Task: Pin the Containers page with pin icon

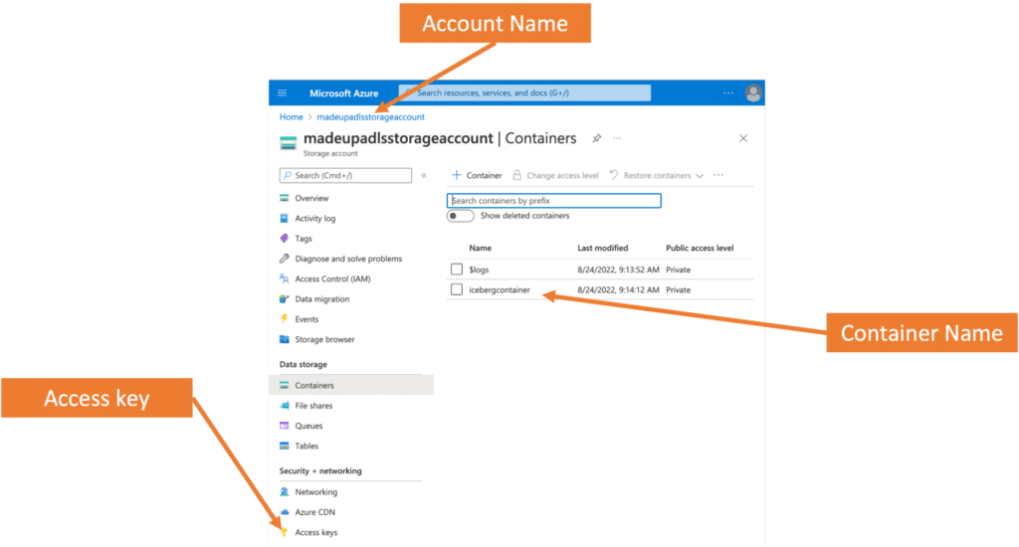Action: click(x=597, y=138)
